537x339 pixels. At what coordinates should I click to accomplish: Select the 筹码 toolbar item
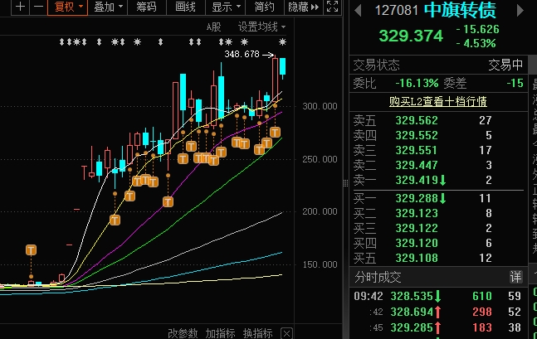tap(147, 7)
